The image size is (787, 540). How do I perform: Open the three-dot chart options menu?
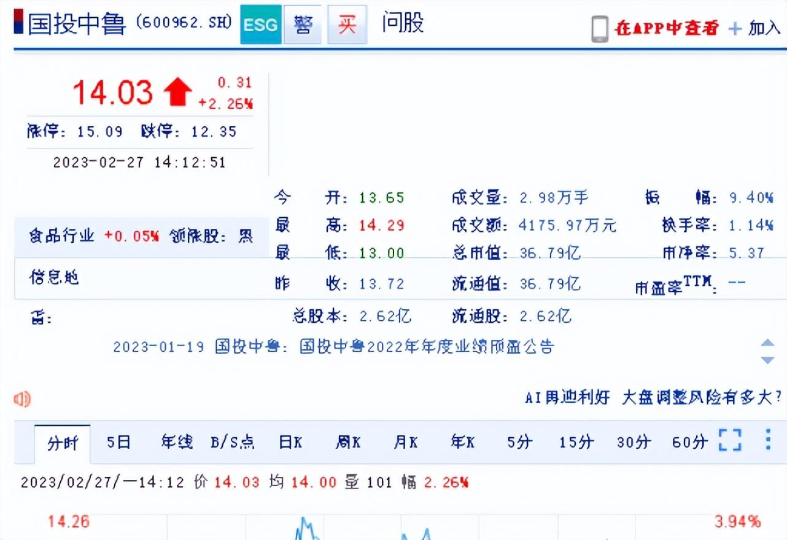point(767,440)
